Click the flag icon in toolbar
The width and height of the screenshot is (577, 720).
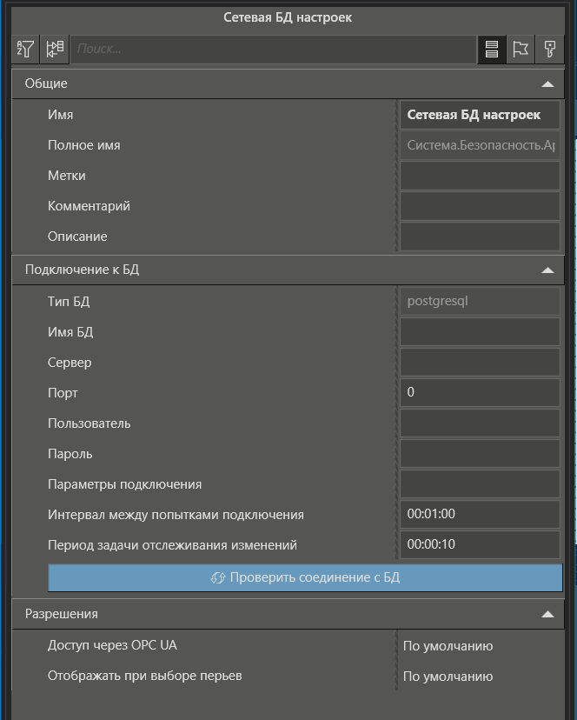(521, 49)
